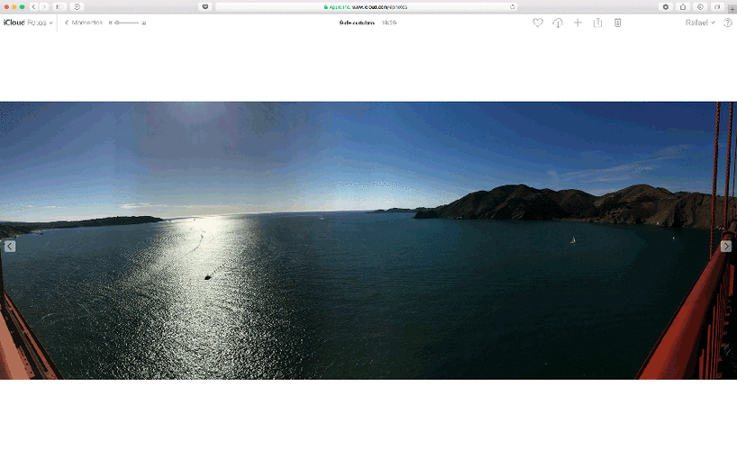The image size is (737, 450).
Task: Open the Pocket extension icon
Action: coord(205,6)
